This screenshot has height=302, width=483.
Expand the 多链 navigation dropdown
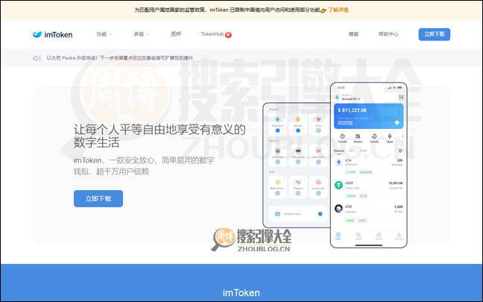tap(142, 34)
